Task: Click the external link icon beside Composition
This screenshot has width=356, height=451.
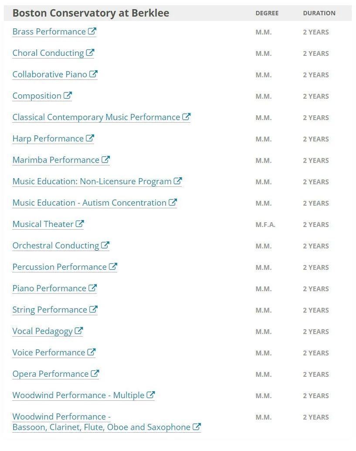Action: pos(68,96)
